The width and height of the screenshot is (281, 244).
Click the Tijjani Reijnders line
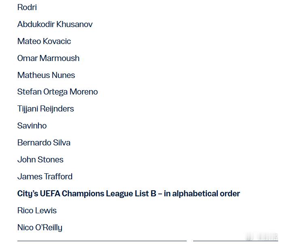point(45,109)
